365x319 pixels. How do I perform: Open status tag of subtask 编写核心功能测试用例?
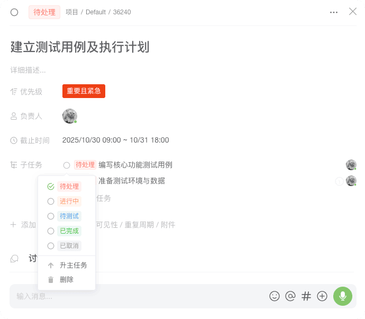pos(85,165)
